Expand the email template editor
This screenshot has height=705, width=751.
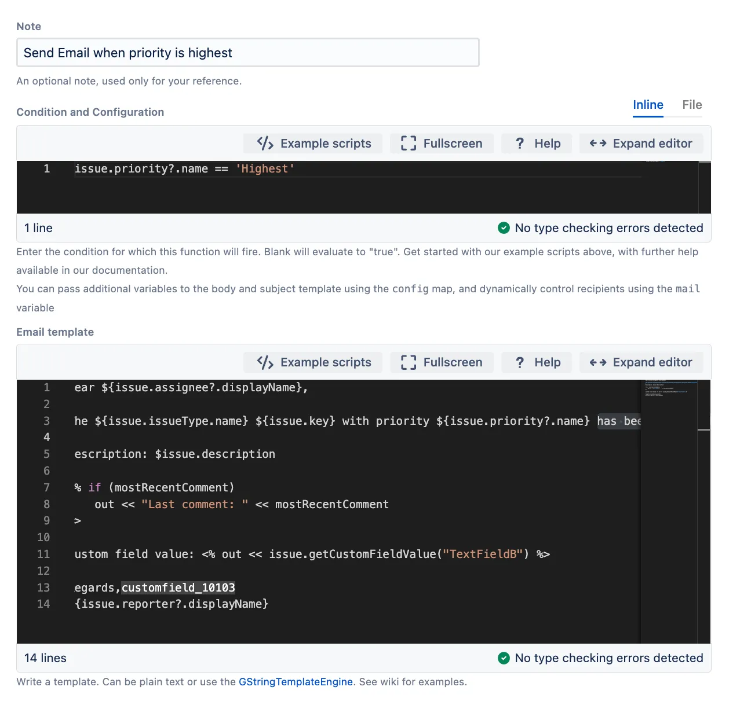coord(641,362)
